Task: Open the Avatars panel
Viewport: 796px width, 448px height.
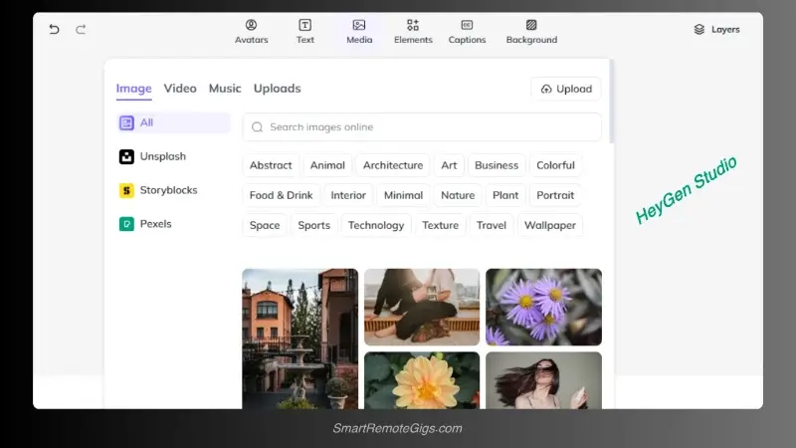Action: click(252, 32)
